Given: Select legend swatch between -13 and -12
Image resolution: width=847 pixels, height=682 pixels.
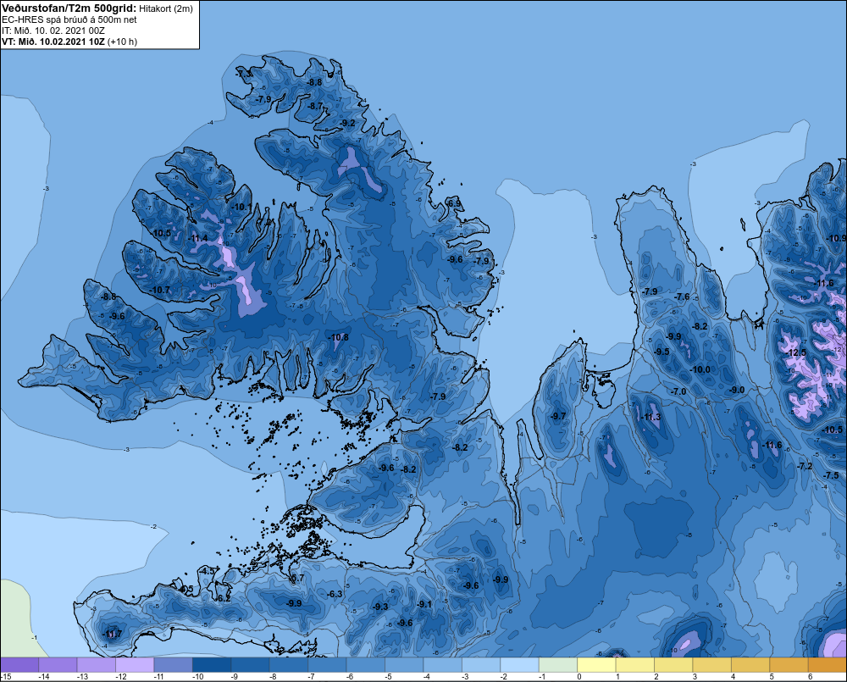Looking at the screenshot, I should click(x=97, y=665).
